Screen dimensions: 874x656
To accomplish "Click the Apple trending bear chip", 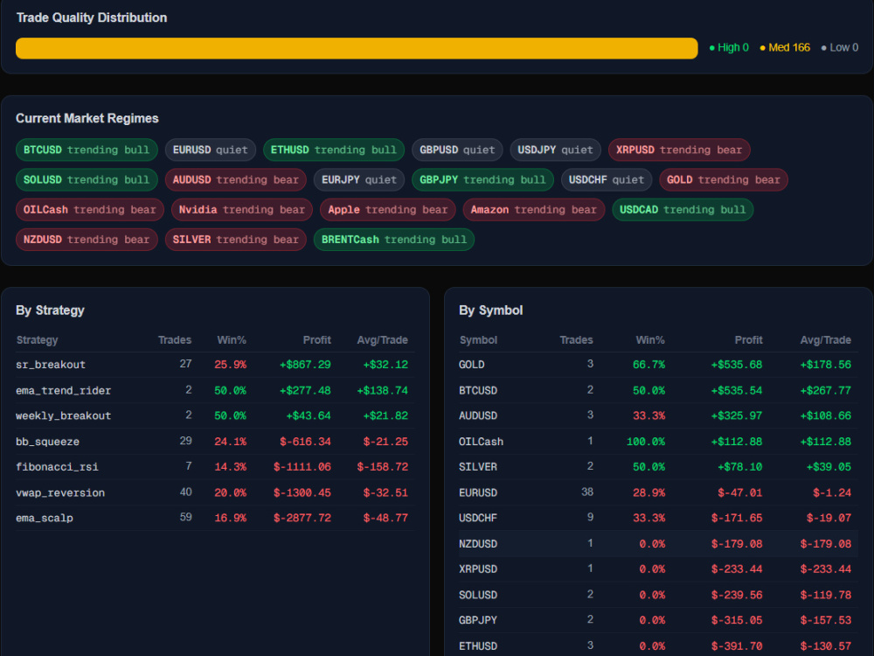I will tap(388, 210).
